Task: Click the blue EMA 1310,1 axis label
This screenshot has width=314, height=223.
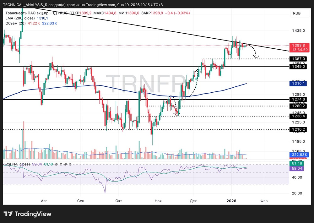Action: 298,83
